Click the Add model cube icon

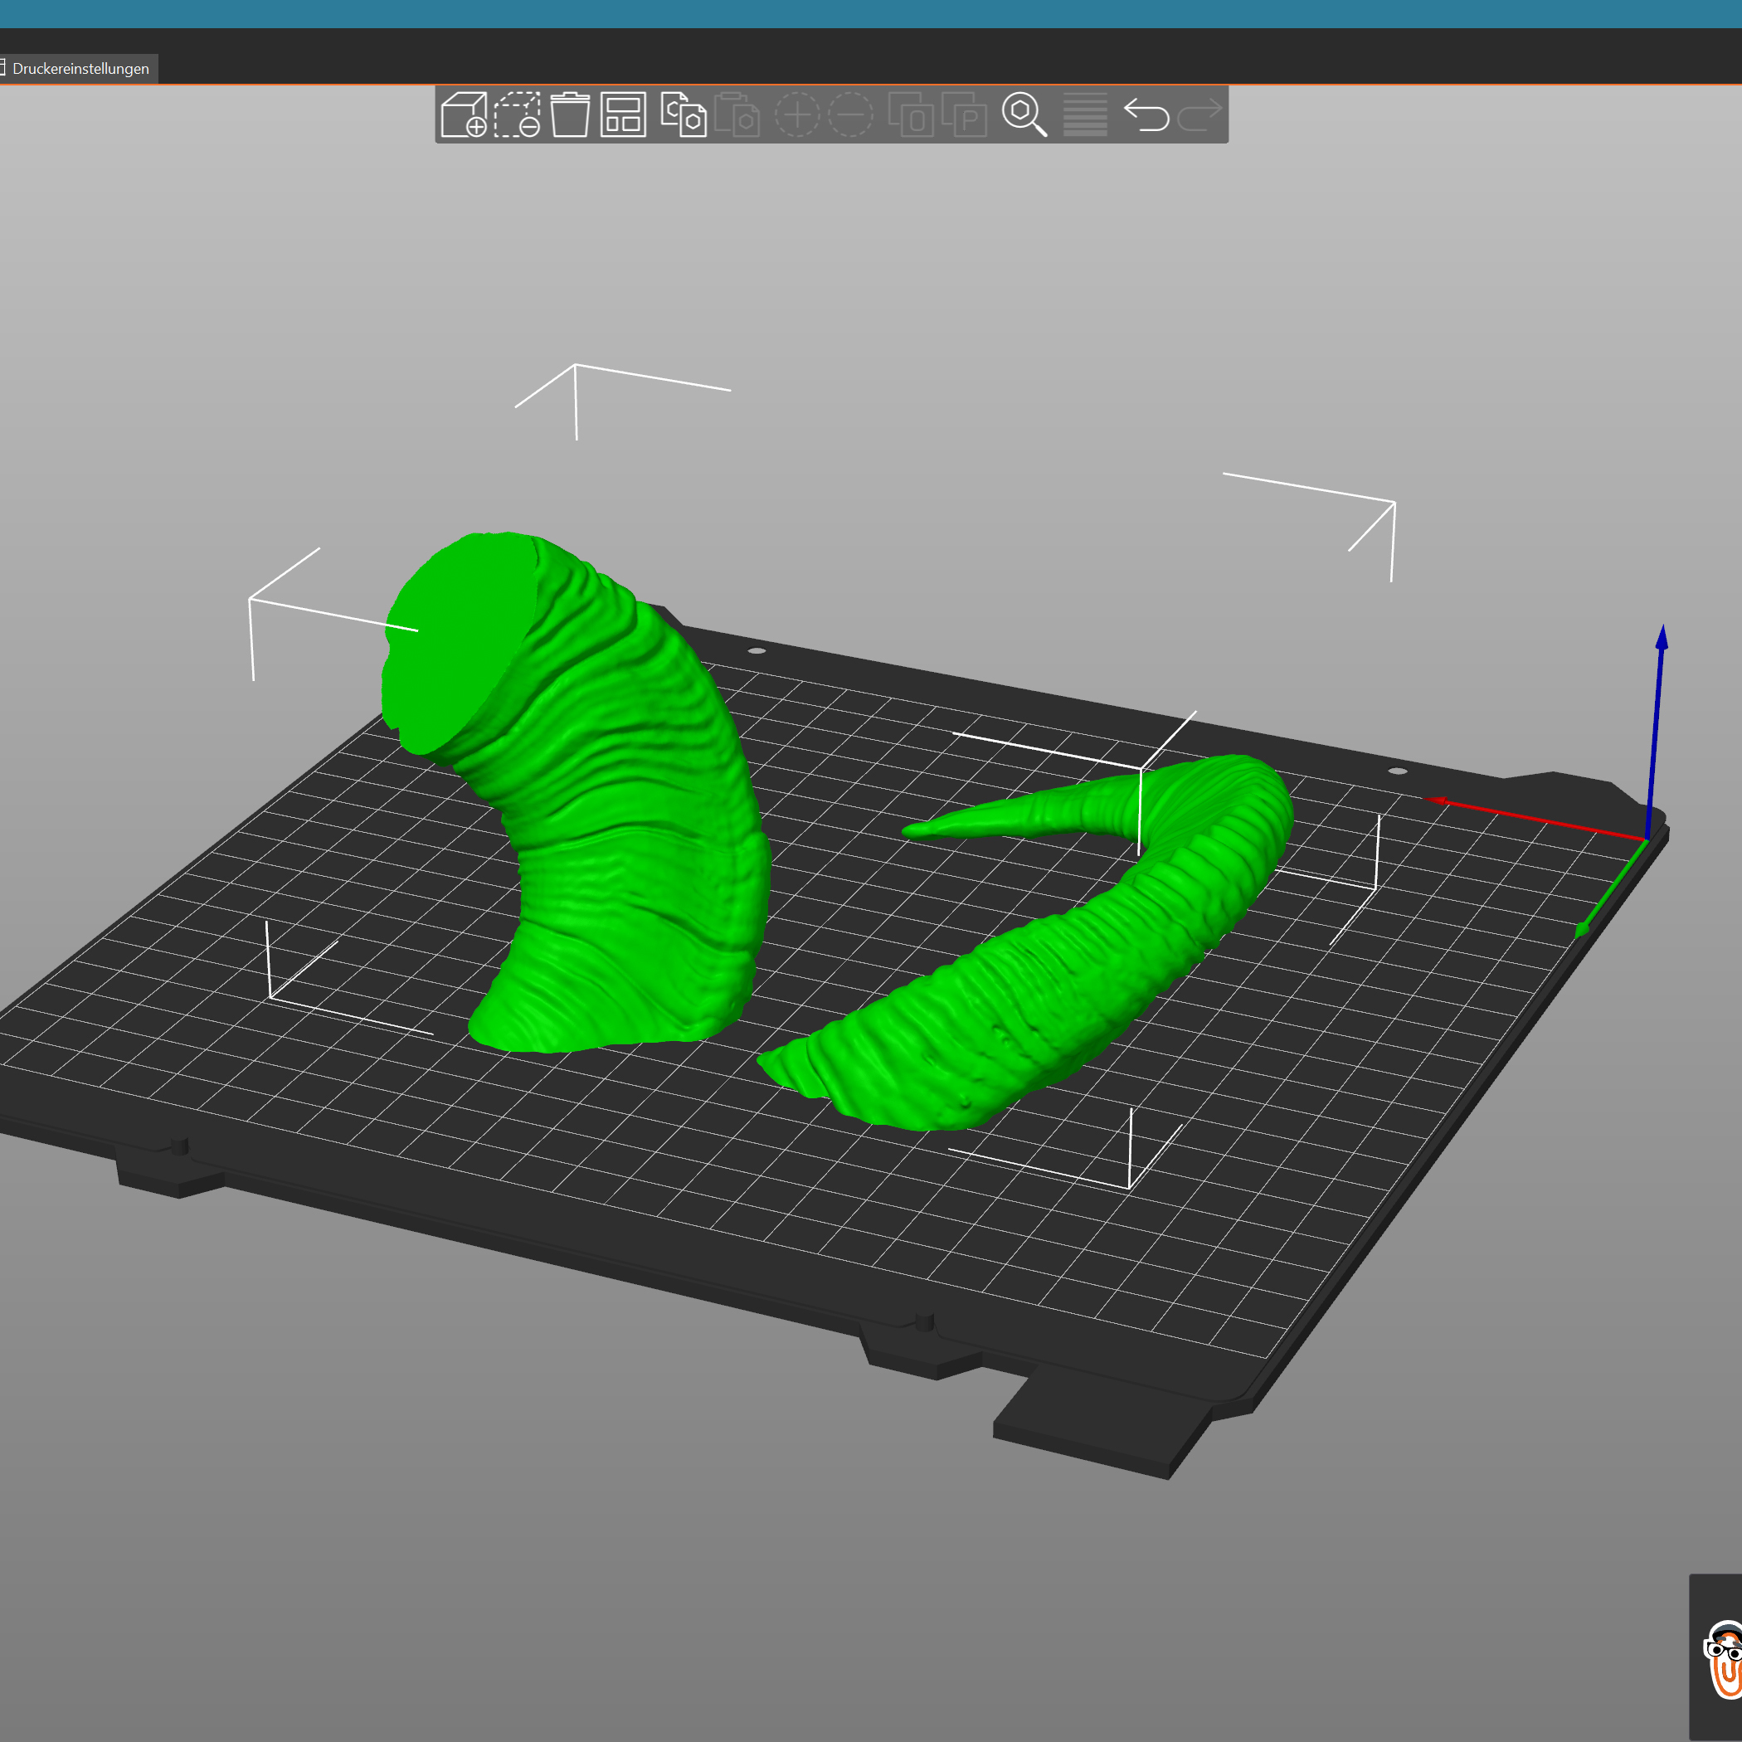[x=464, y=114]
